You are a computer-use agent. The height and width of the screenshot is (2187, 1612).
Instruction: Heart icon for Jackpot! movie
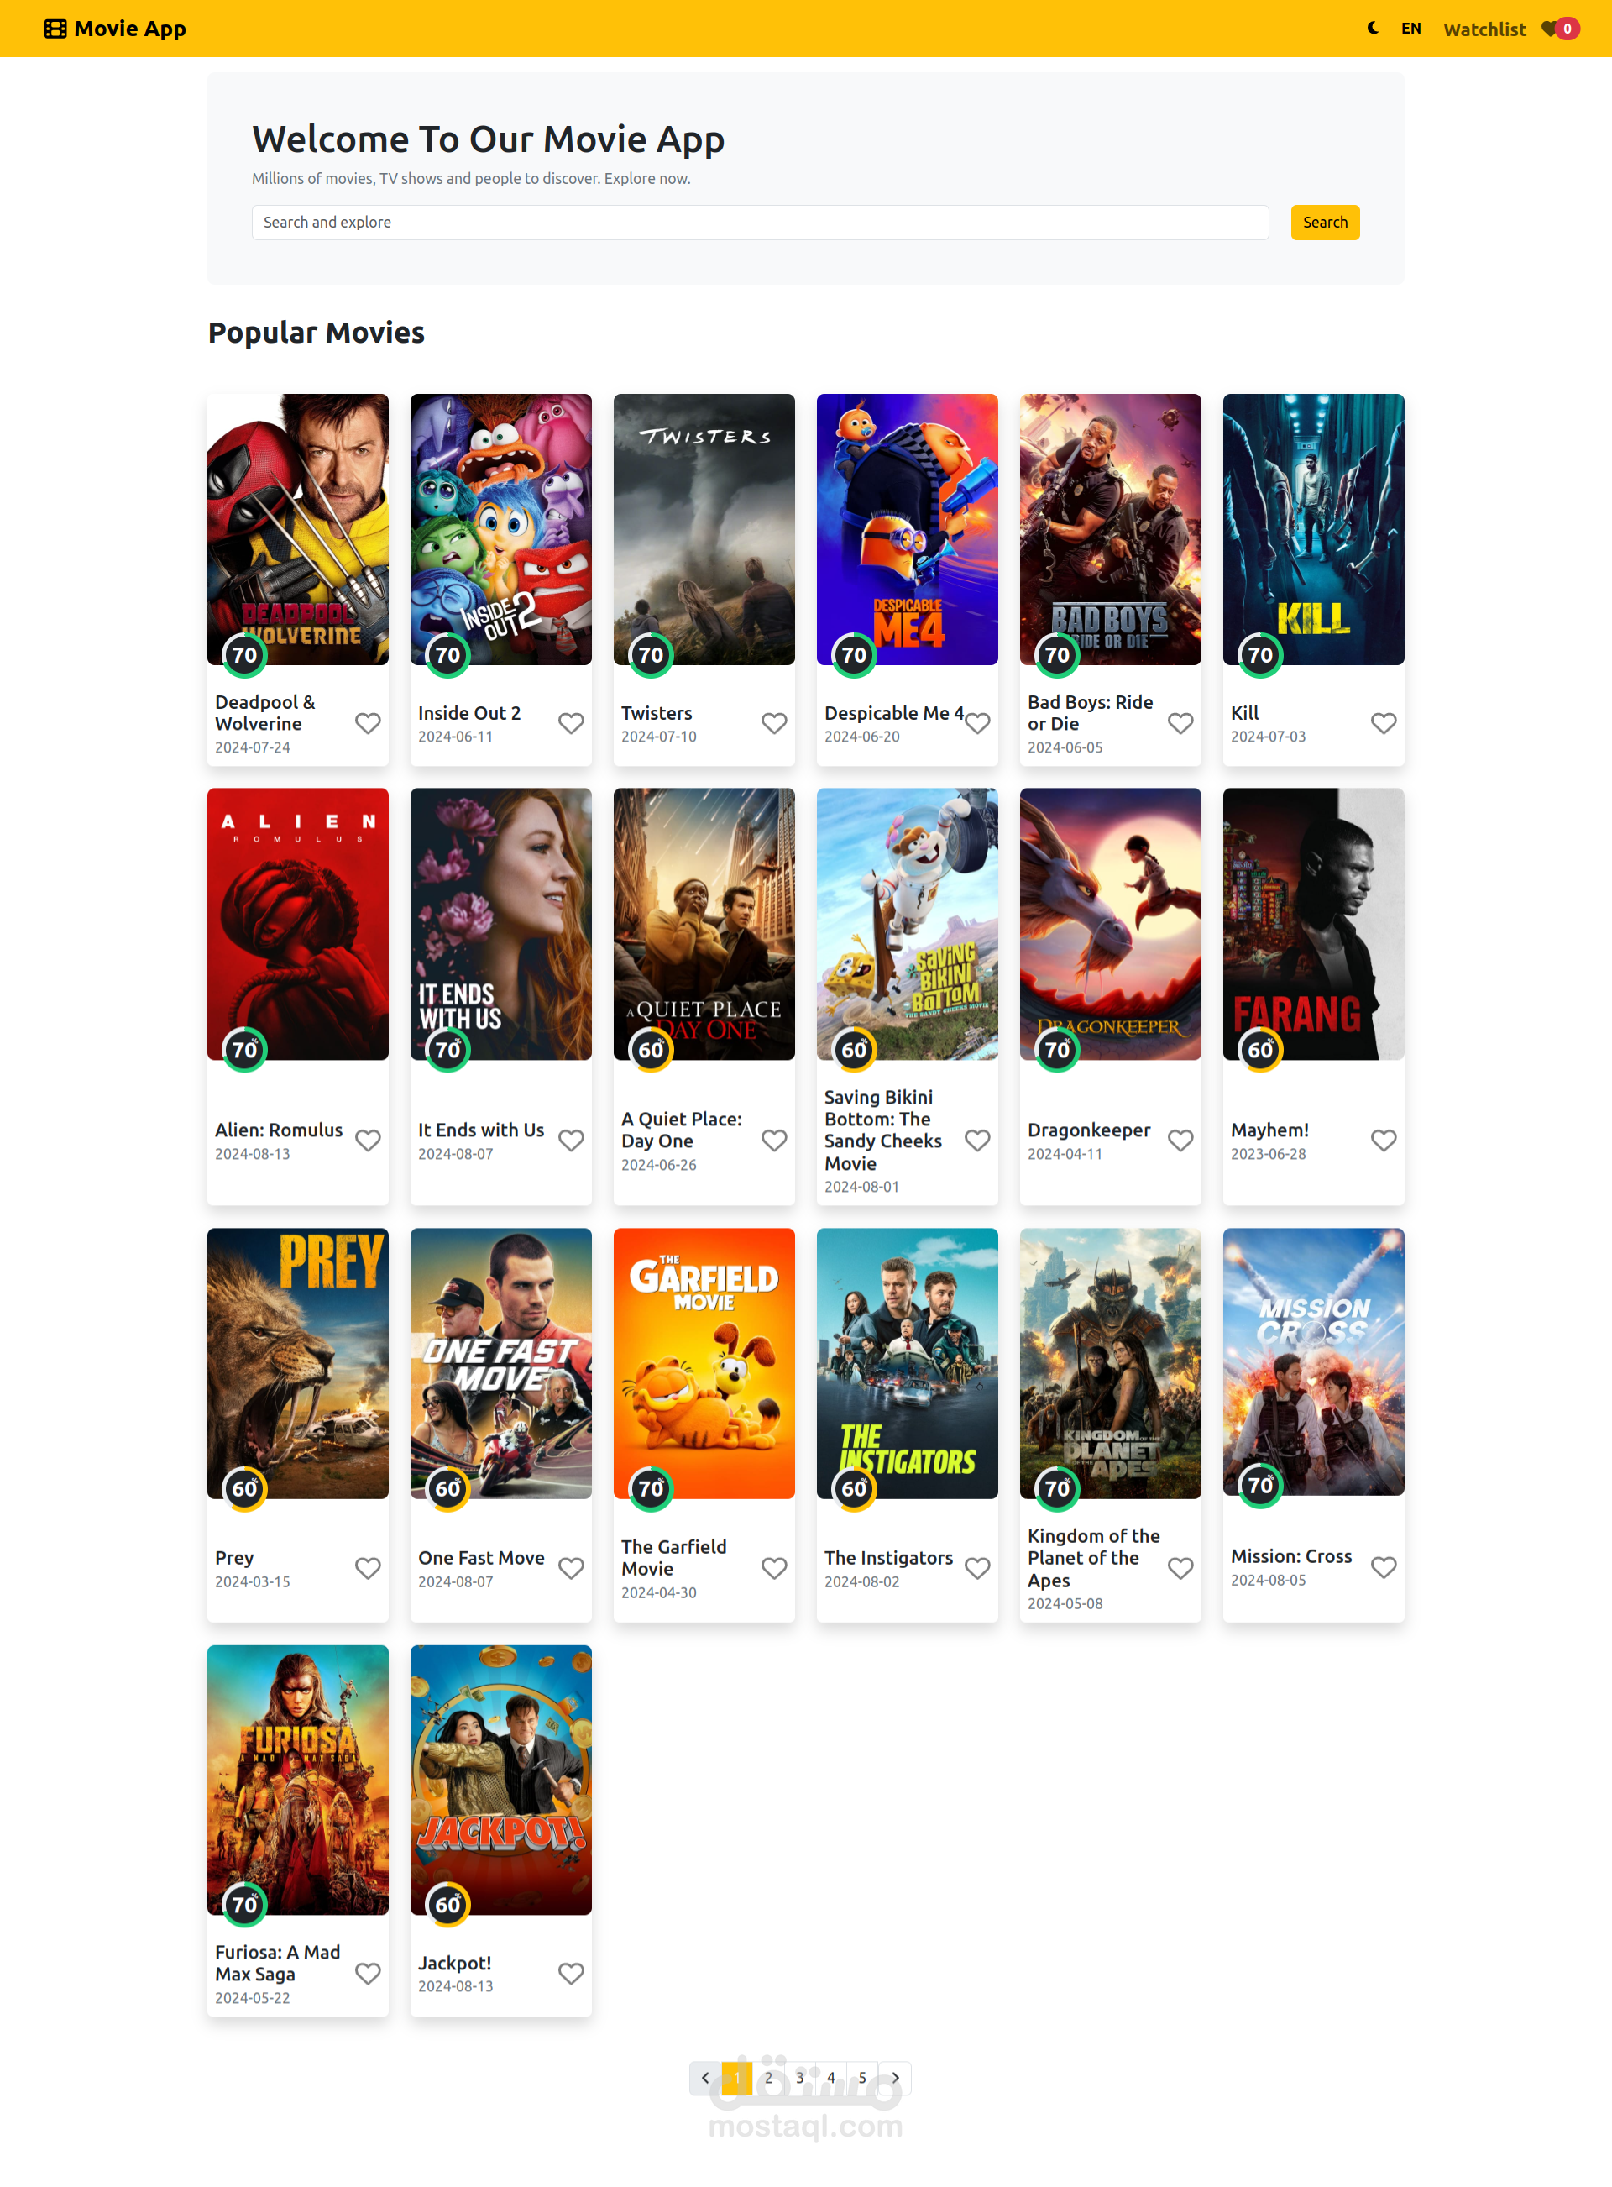click(571, 1974)
